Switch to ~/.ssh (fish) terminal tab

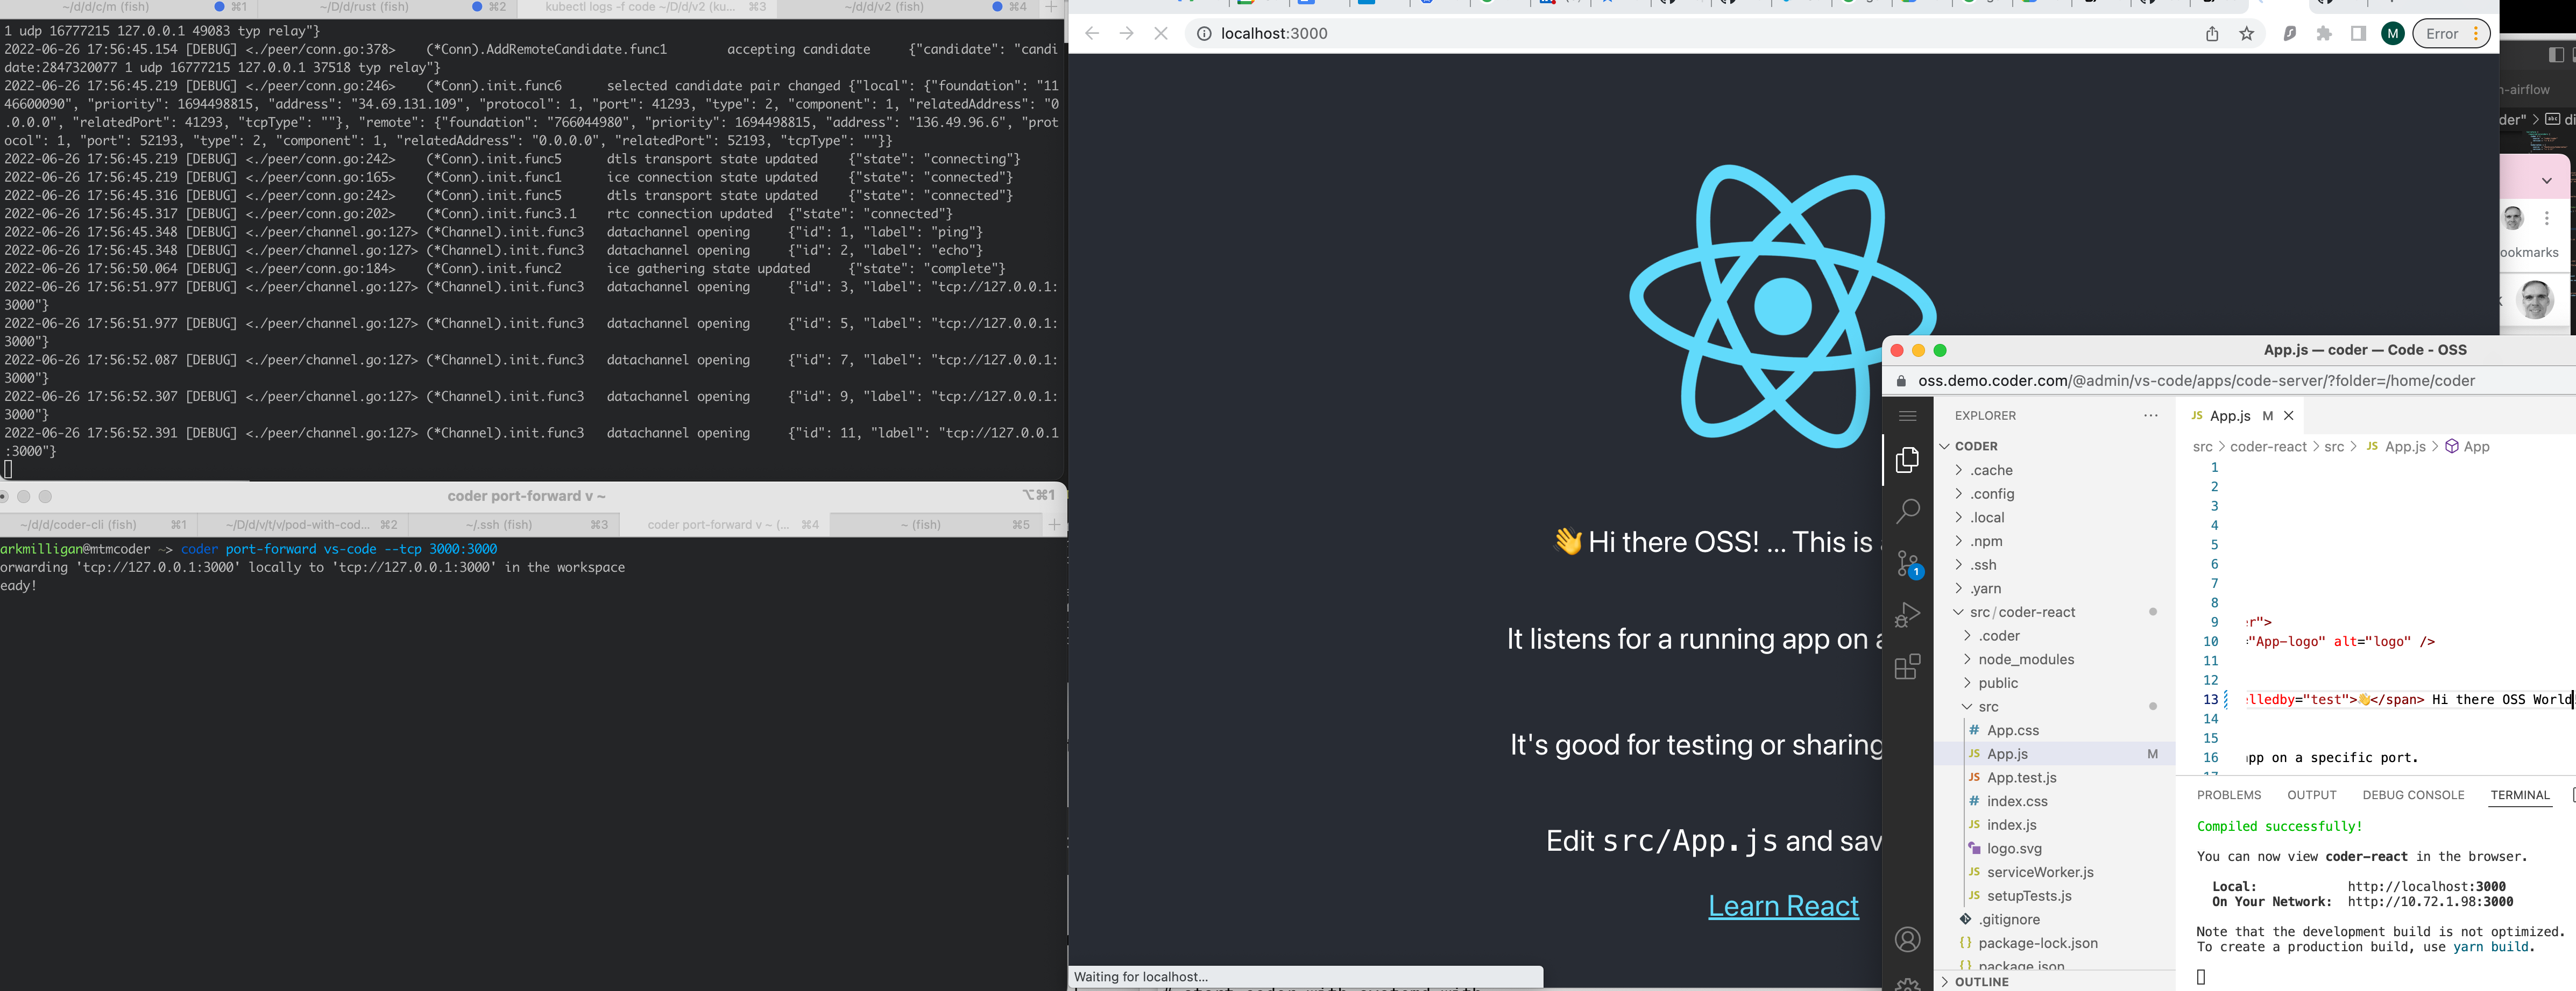513,525
